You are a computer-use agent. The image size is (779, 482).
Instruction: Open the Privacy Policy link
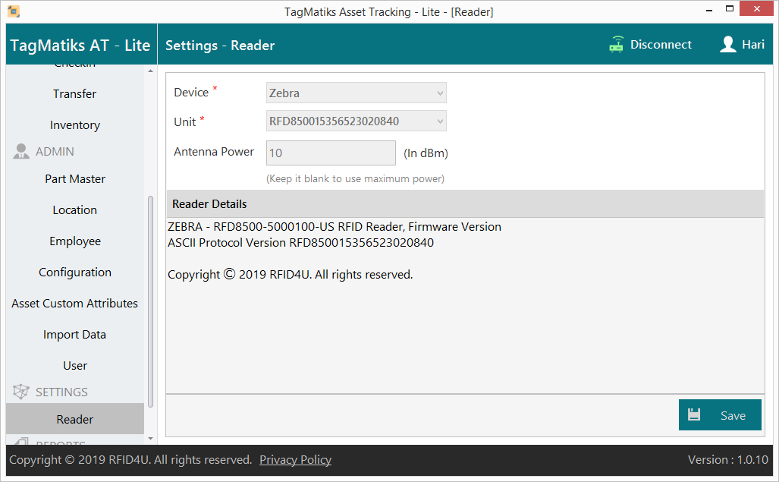click(295, 460)
